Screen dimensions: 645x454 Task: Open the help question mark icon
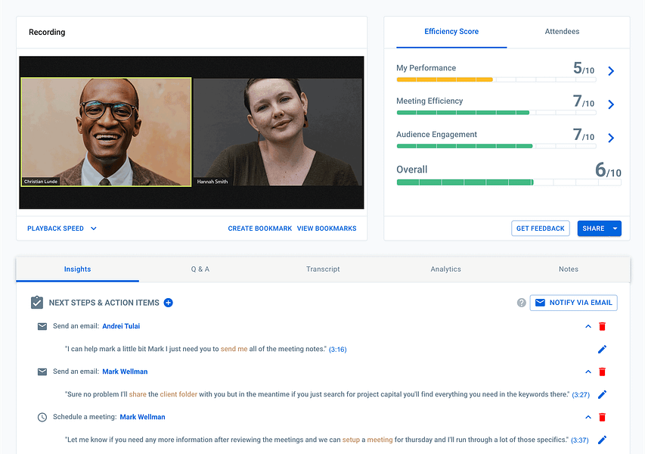click(521, 303)
